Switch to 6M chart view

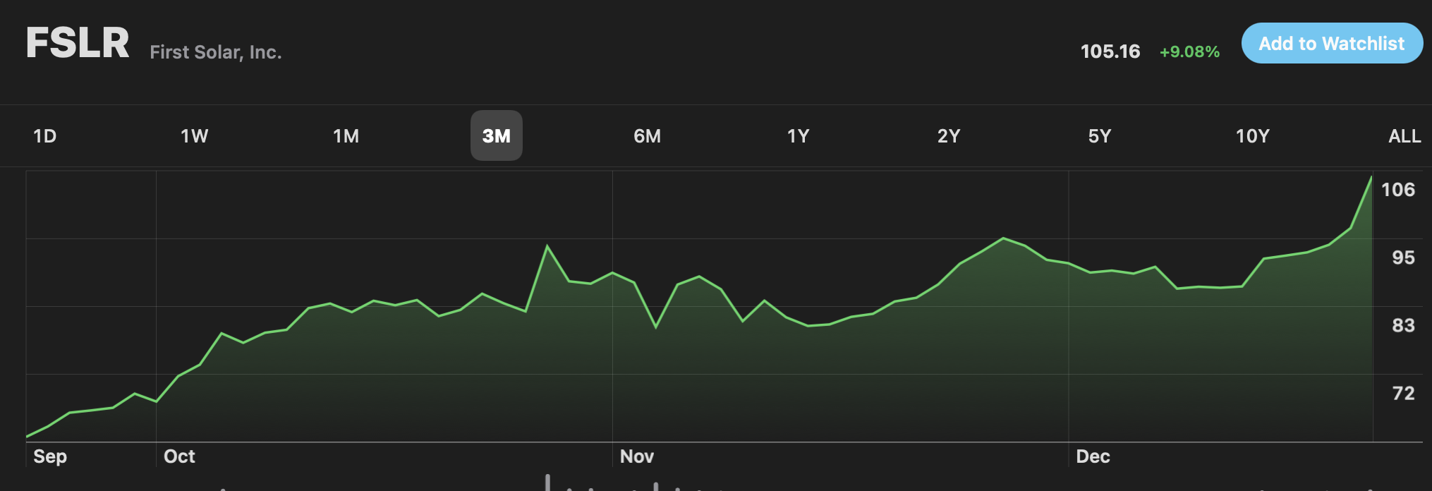pyautogui.click(x=648, y=136)
